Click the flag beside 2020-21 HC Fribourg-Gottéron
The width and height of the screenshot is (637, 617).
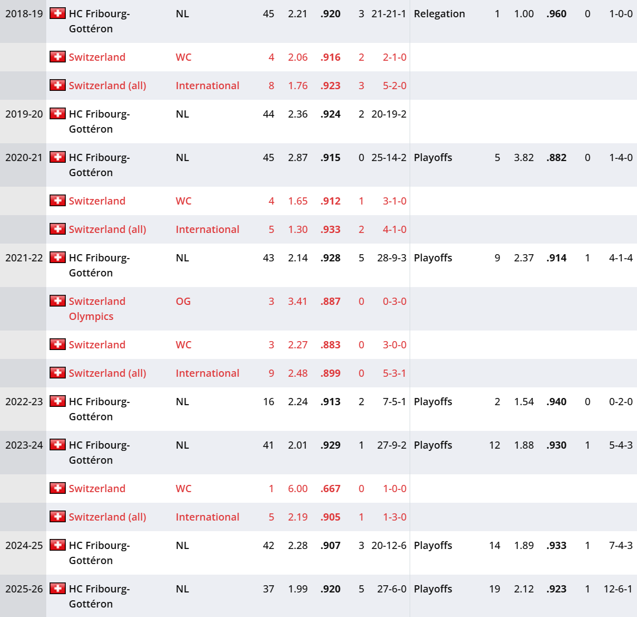pyautogui.click(x=57, y=157)
